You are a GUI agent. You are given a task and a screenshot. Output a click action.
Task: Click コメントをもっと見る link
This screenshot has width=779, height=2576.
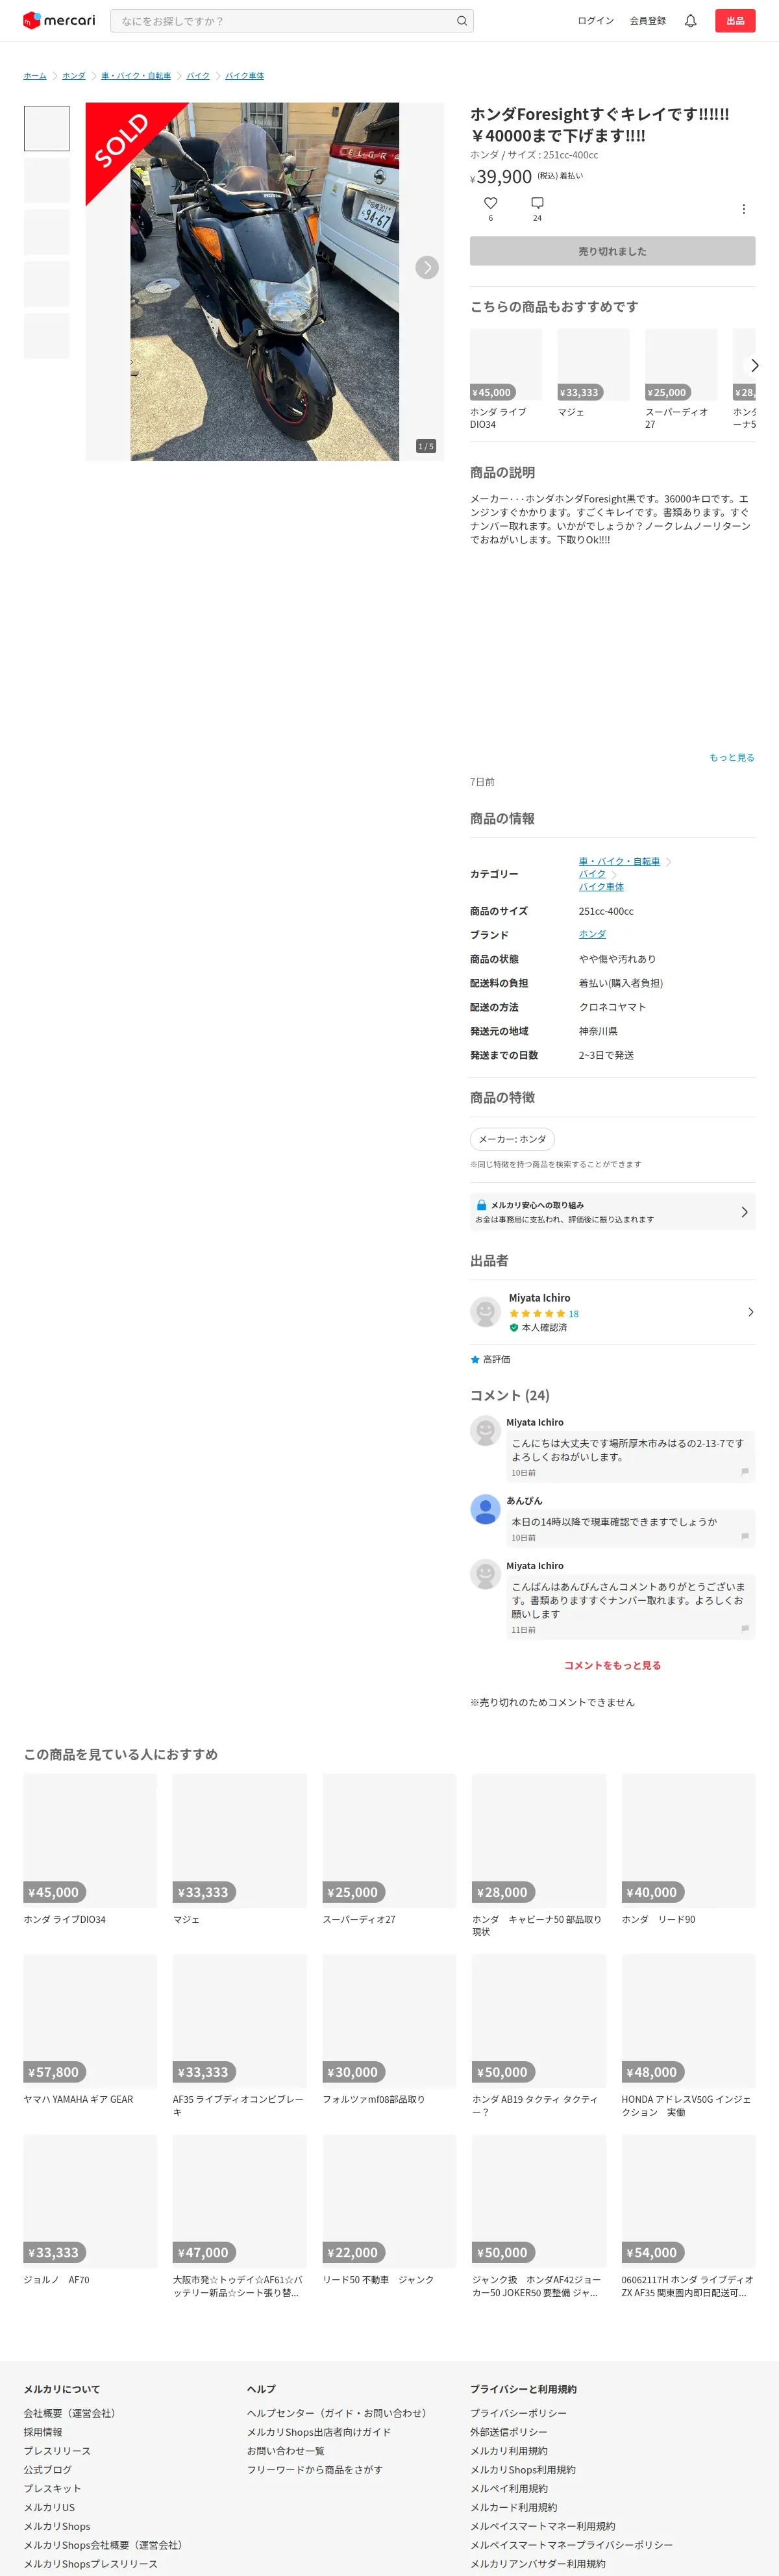[612, 1665]
